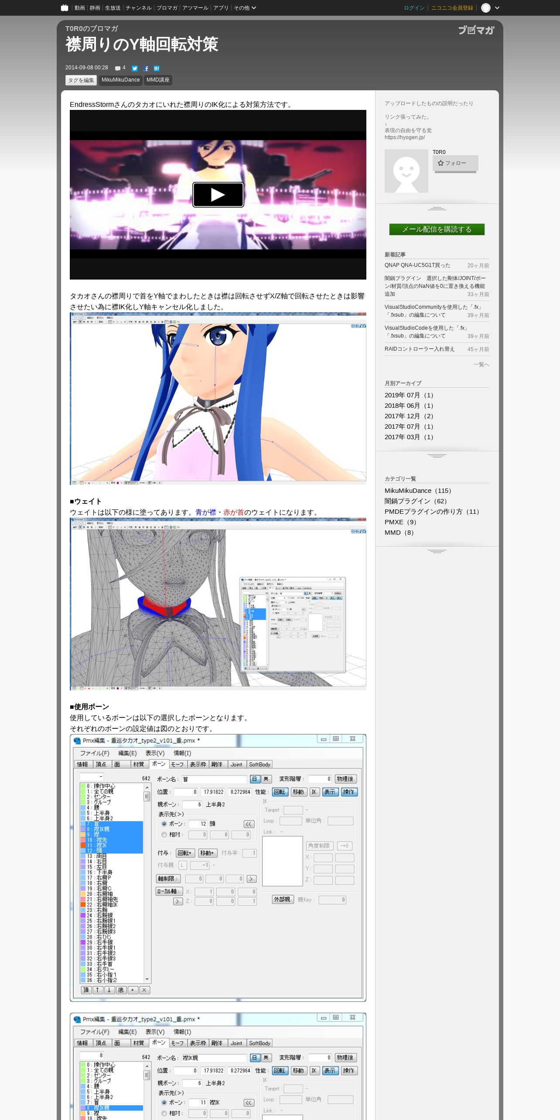Open アツマール in the top navigation
This screenshot has width=560, height=1120.
195,8
